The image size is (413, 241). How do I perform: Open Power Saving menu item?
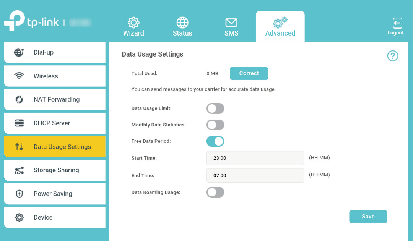[55, 194]
